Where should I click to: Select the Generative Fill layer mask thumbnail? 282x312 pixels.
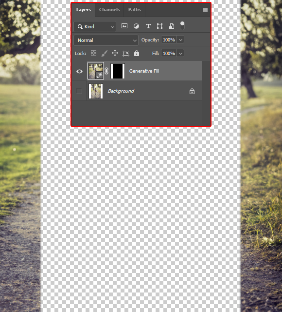click(118, 71)
